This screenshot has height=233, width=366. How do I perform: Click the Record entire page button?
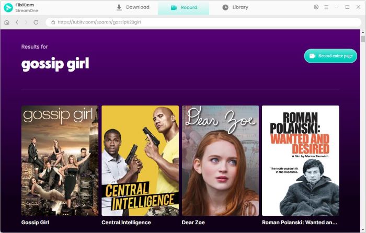click(x=330, y=56)
